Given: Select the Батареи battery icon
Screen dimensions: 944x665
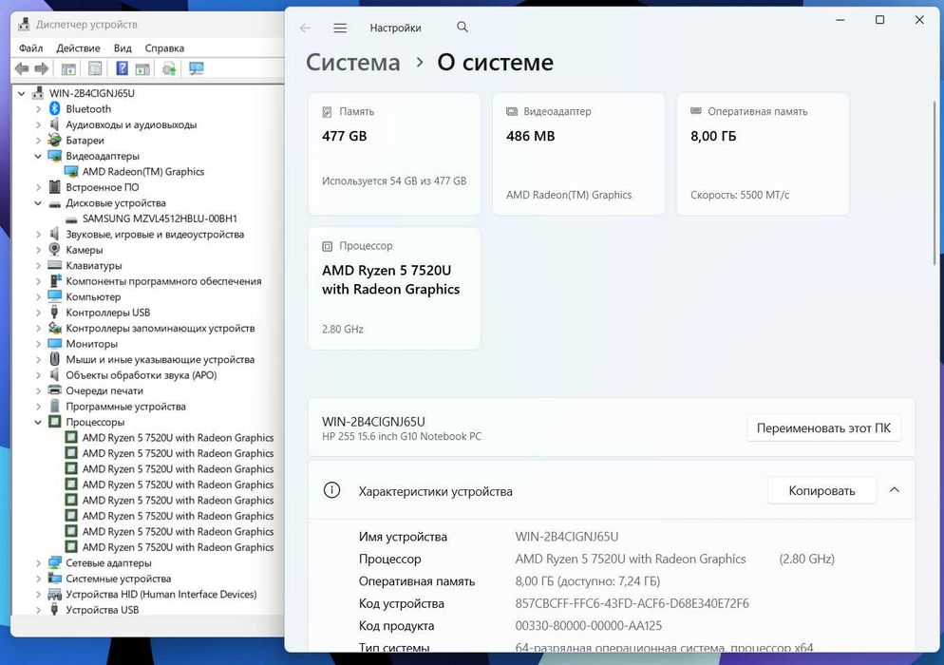Looking at the screenshot, I should pyautogui.click(x=55, y=140).
